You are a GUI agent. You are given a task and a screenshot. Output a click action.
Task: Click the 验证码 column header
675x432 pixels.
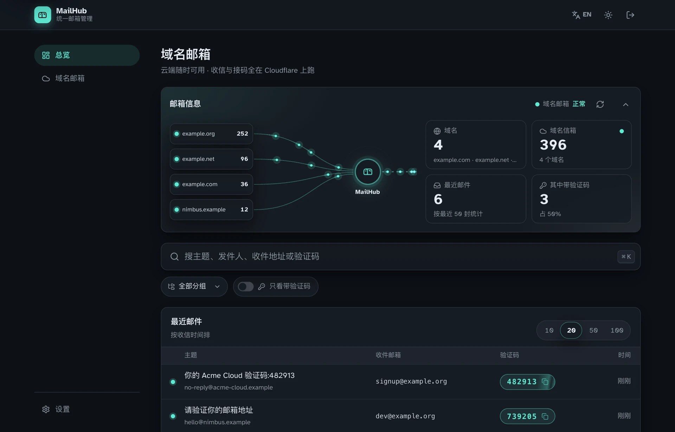click(509, 355)
